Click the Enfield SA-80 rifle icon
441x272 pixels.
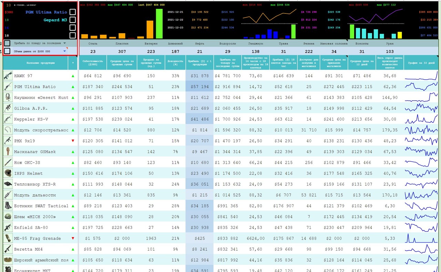8,228
